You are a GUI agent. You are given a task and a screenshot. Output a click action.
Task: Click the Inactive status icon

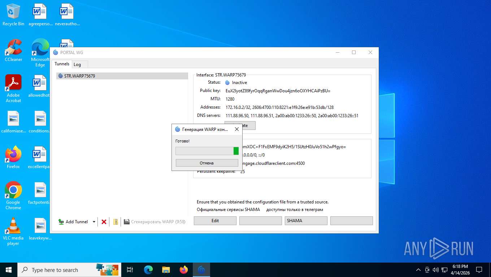(x=227, y=83)
